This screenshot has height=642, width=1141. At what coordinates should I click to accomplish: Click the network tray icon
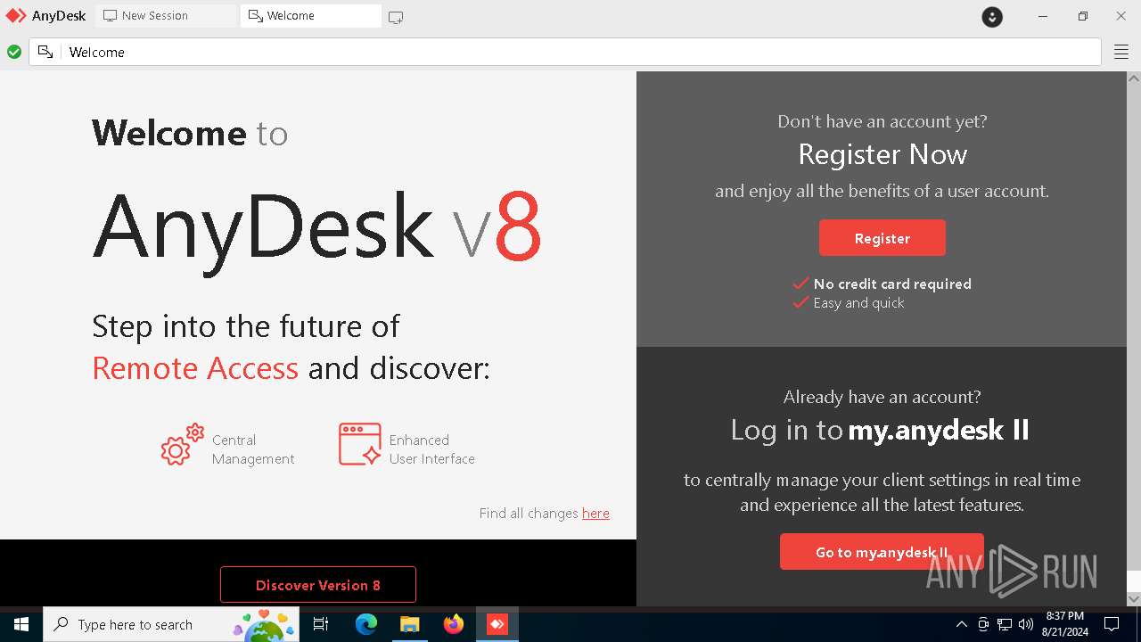1005,624
